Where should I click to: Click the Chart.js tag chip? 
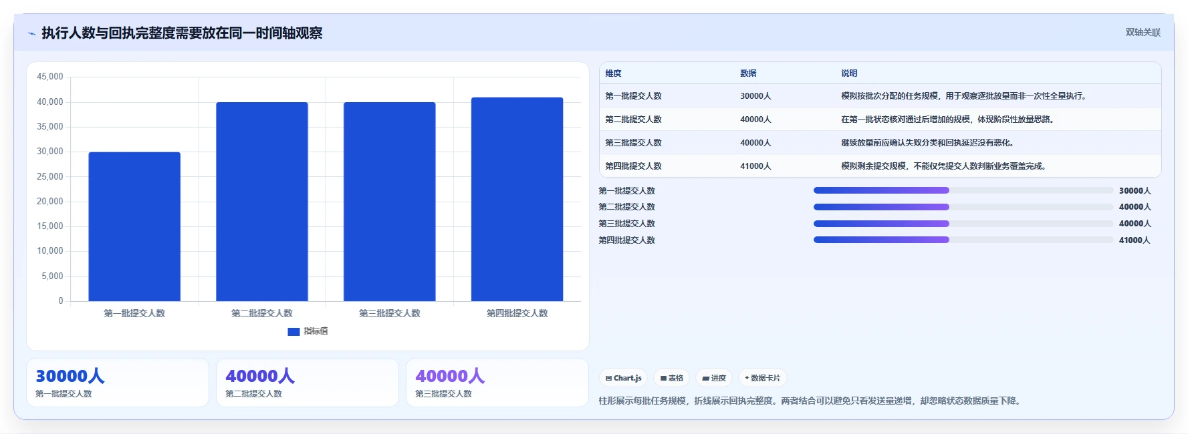click(x=624, y=378)
